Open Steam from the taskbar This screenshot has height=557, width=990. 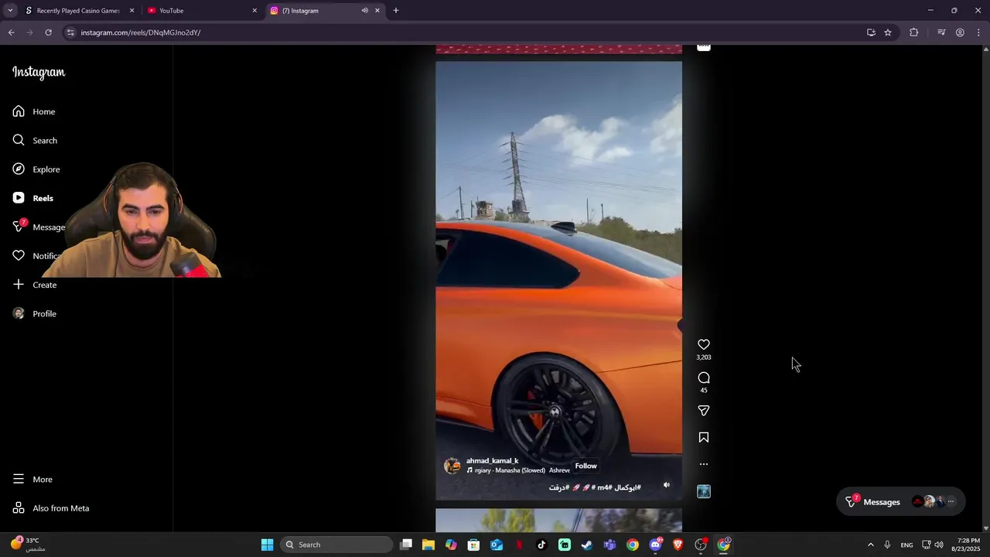pos(587,545)
